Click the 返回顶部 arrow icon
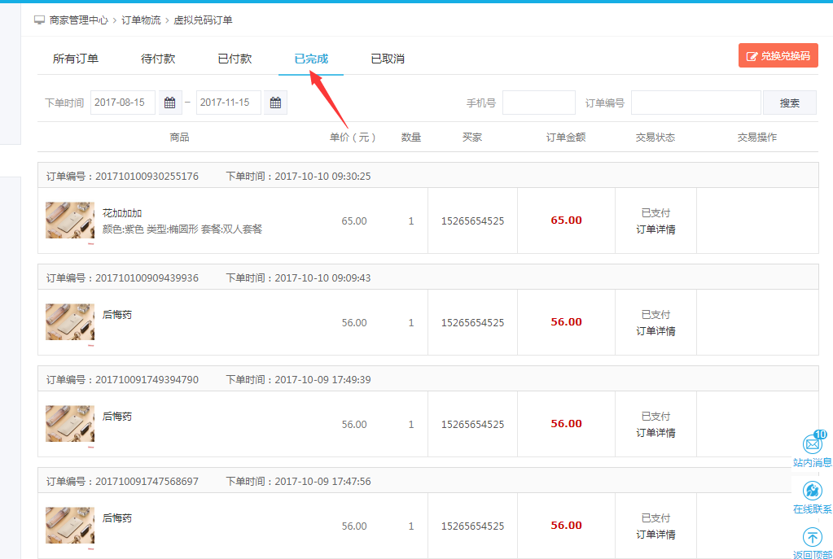 (812, 537)
